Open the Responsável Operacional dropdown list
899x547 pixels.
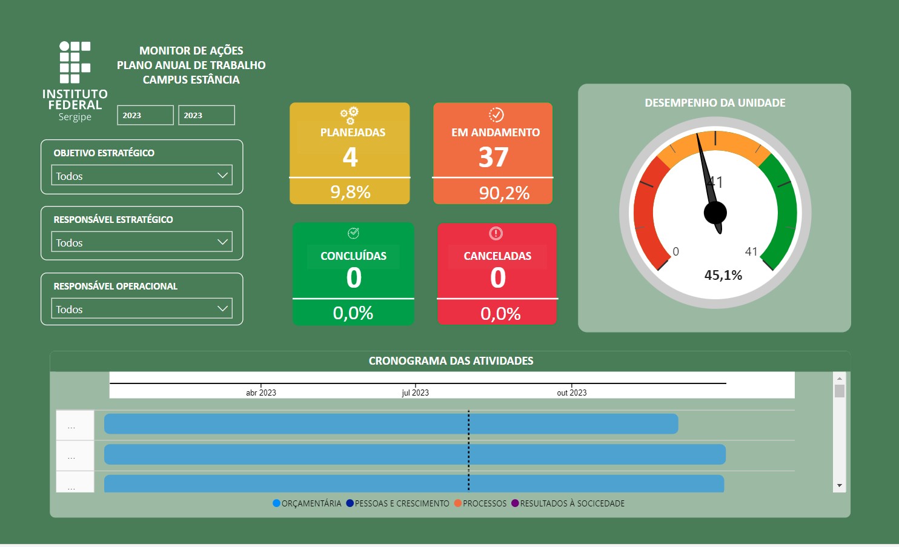142,309
